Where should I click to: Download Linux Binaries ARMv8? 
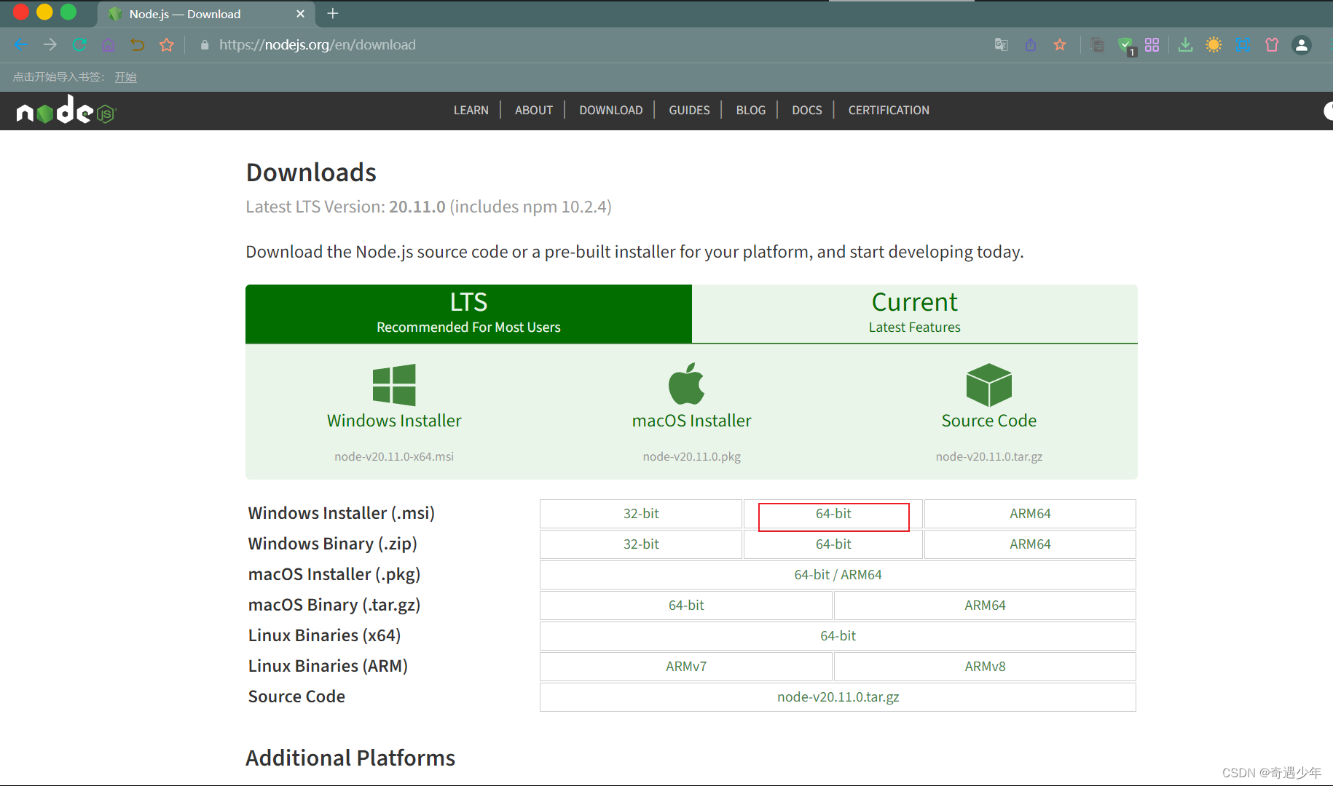pos(985,667)
